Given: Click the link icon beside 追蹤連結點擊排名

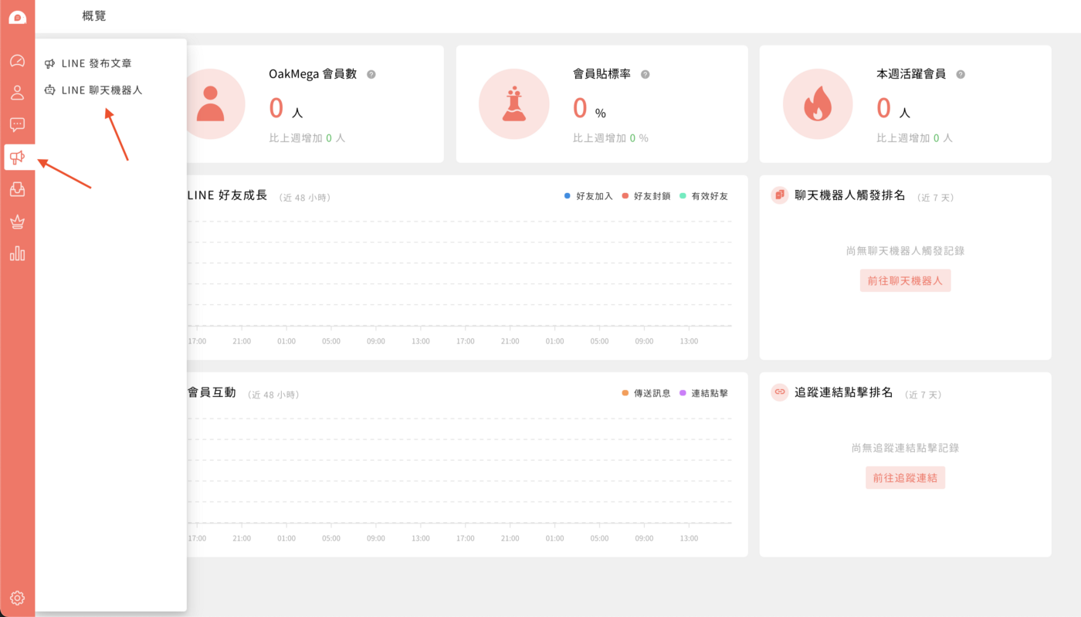Looking at the screenshot, I should (780, 392).
